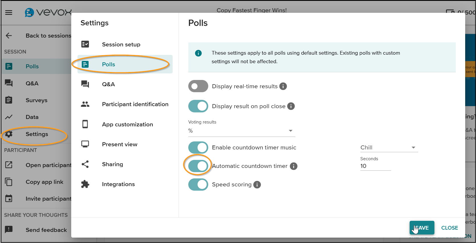Click the info icon next to Speed scoring

pos(257,185)
